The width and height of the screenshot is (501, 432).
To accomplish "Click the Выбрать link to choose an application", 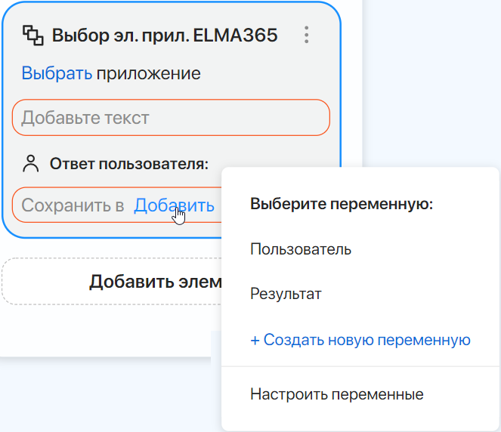I will pos(57,73).
